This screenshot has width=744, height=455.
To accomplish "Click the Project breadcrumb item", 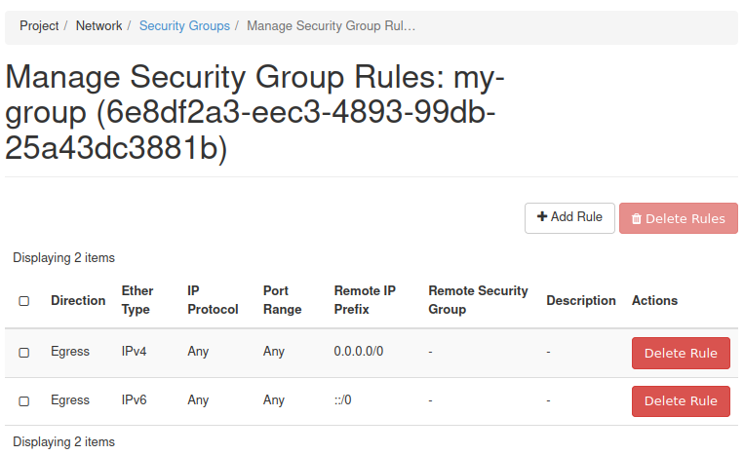I will click(x=39, y=25).
